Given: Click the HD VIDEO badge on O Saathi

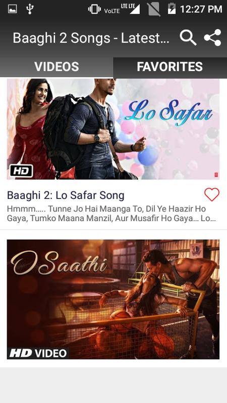Looking at the screenshot, I should tap(38, 353).
